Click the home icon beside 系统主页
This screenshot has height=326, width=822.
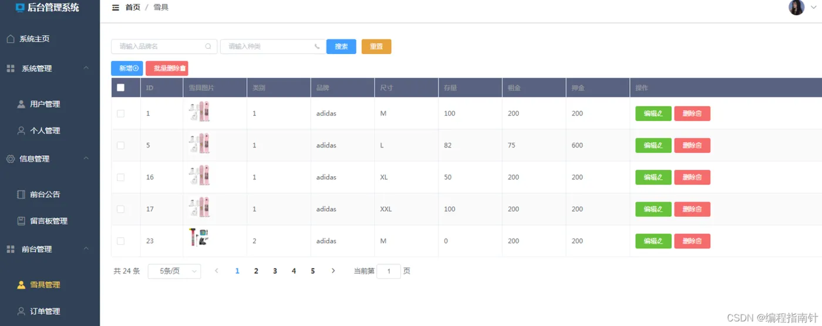pyautogui.click(x=11, y=39)
